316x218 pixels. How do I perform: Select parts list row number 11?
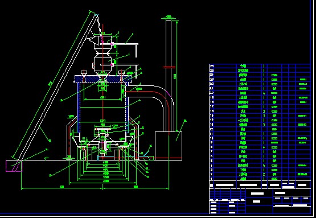click(x=260, y=134)
